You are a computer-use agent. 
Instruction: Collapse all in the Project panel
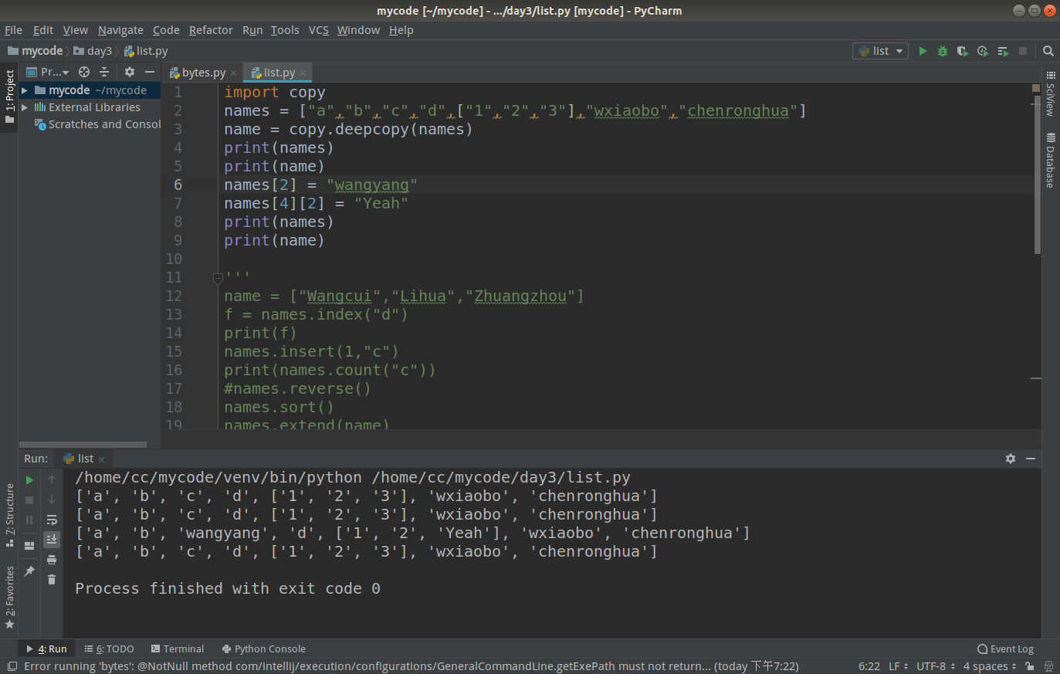tap(104, 72)
